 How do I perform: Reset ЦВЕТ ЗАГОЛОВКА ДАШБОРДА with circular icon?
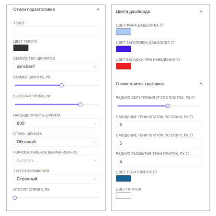[172, 43]
